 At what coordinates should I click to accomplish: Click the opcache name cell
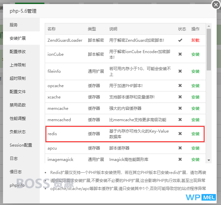pos(55,86)
